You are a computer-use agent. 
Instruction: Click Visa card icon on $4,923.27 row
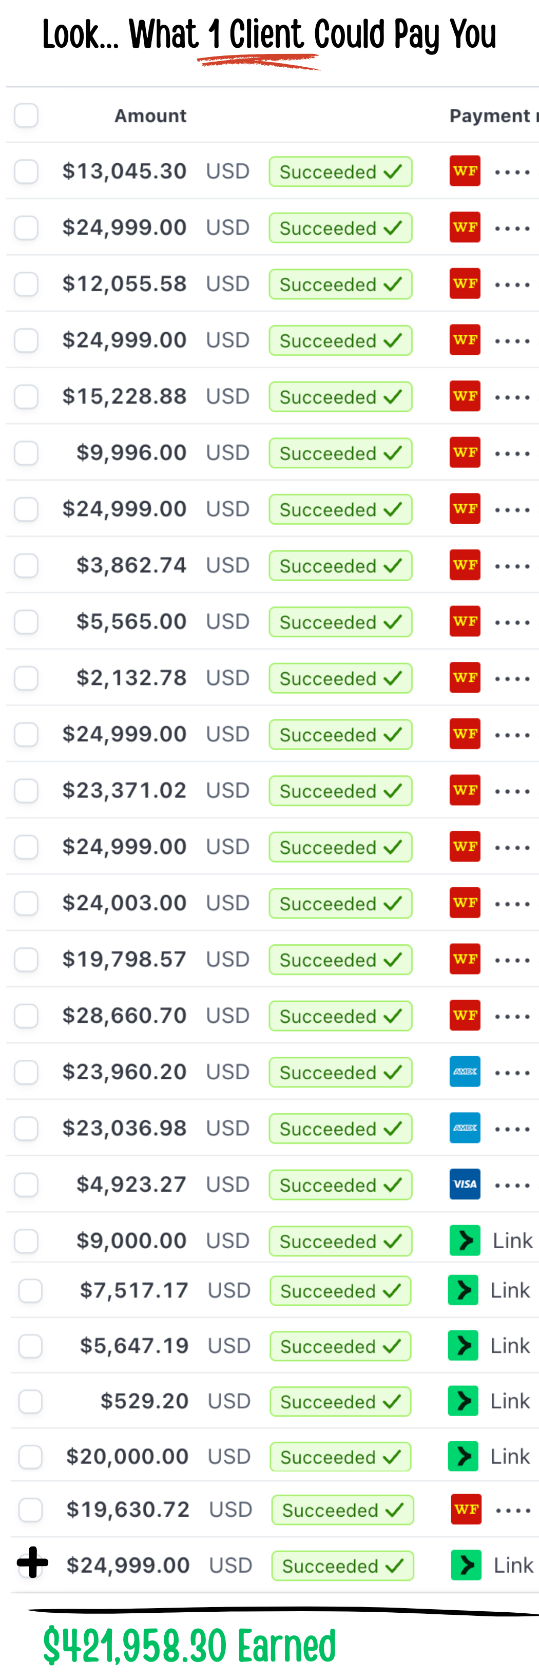tap(465, 1185)
